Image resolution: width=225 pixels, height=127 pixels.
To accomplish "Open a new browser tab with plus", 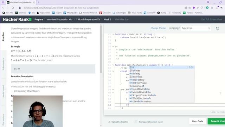I will click(x=38, y=2).
